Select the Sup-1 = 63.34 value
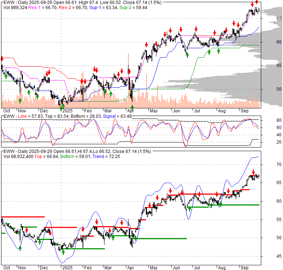283x270 pixels. (103, 8)
